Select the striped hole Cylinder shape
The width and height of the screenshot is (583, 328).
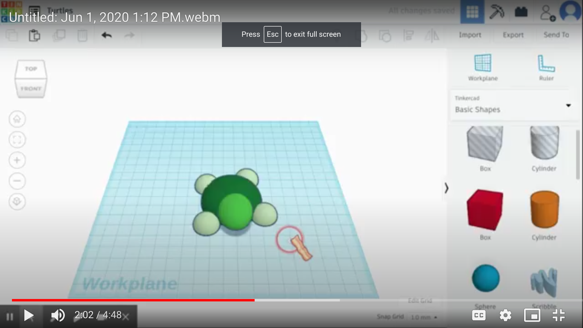point(544,144)
